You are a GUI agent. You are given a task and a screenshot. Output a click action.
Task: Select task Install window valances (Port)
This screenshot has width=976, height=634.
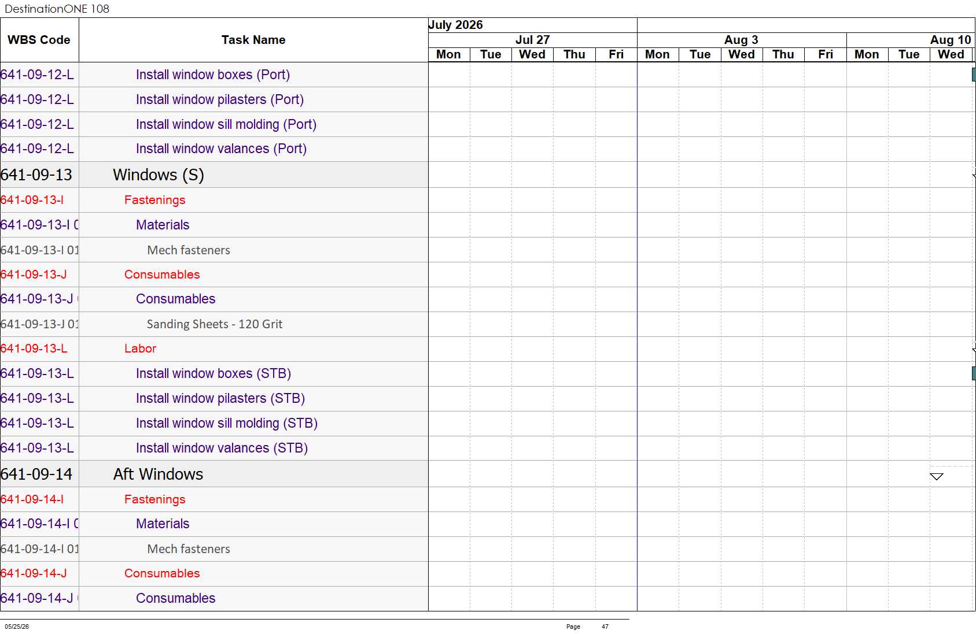pyautogui.click(x=221, y=149)
